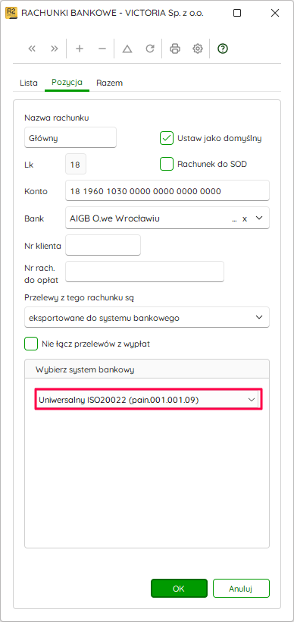
Task: Print using the printer icon
Action: (x=175, y=49)
